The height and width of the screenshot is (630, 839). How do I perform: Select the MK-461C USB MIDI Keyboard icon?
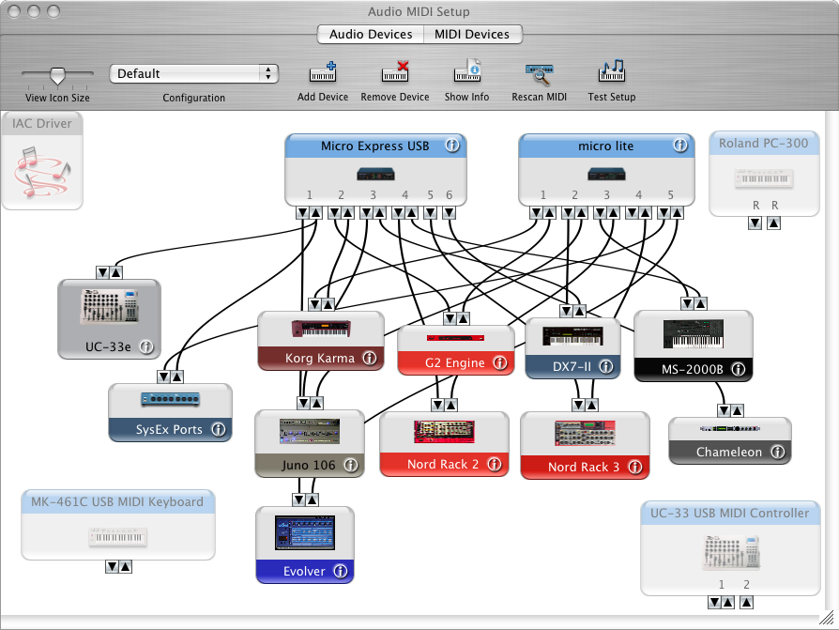tap(117, 537)
